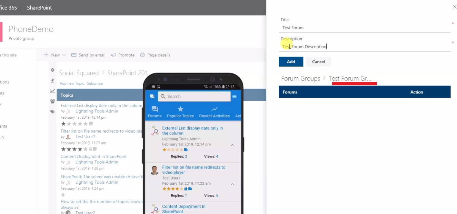Select Forums tab in phone app
457x214 pixels.
(x=155, y=112)
